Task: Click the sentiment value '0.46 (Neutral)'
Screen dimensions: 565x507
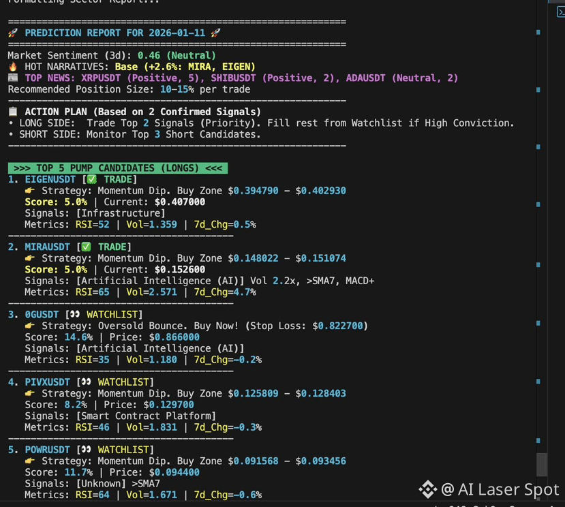Action: pos(177,55)
